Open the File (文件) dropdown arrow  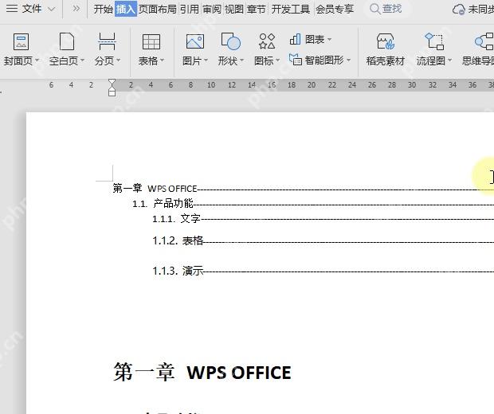[x=51, y=10]
